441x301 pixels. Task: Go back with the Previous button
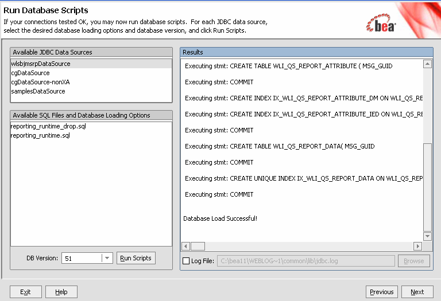(382, 292)
